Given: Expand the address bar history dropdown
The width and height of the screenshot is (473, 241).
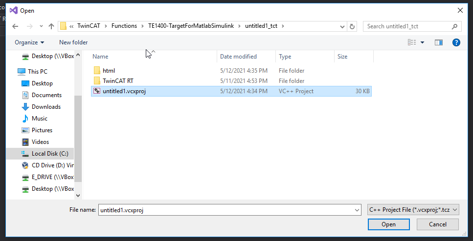Looking at the screenshot, I should (x=342, y=26).
